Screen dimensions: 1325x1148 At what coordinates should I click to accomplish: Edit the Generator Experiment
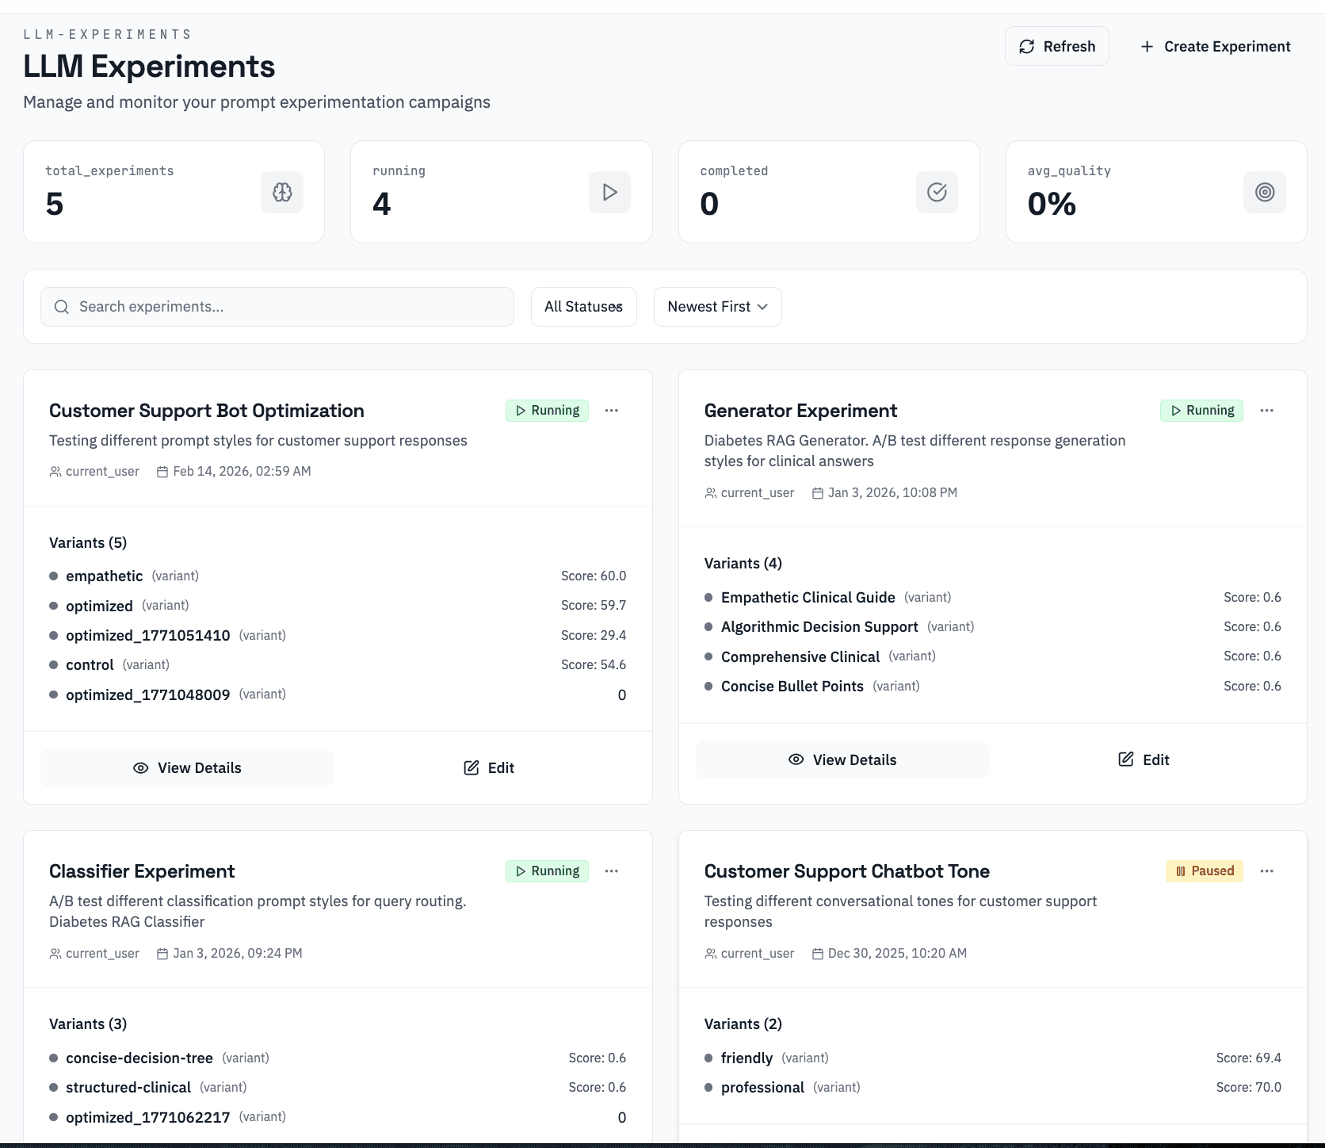click(1143, 760)
